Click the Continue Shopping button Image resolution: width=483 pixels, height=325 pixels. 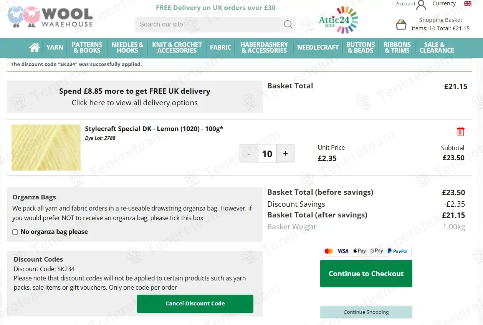[366, 312]
